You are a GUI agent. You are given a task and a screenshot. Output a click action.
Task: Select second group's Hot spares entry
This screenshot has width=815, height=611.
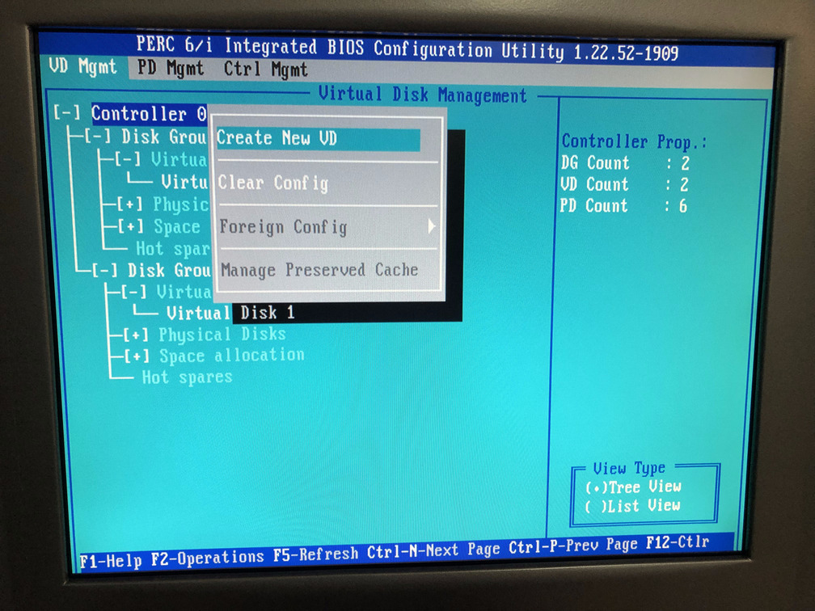[187, 377]
